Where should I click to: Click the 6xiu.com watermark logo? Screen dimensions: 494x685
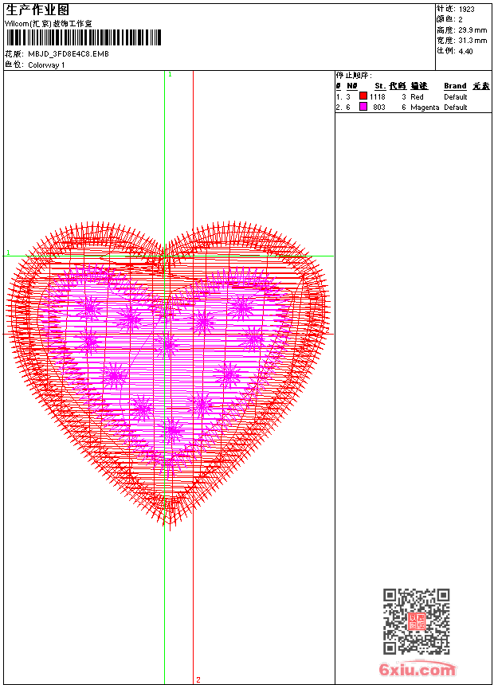click(x=418, y=670)
